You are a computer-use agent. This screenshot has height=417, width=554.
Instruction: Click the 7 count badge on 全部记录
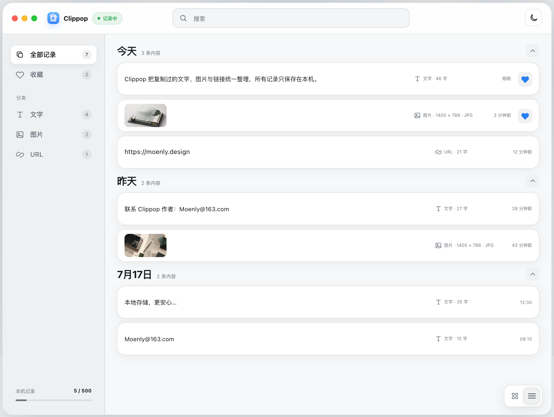[x=86, y=55]
